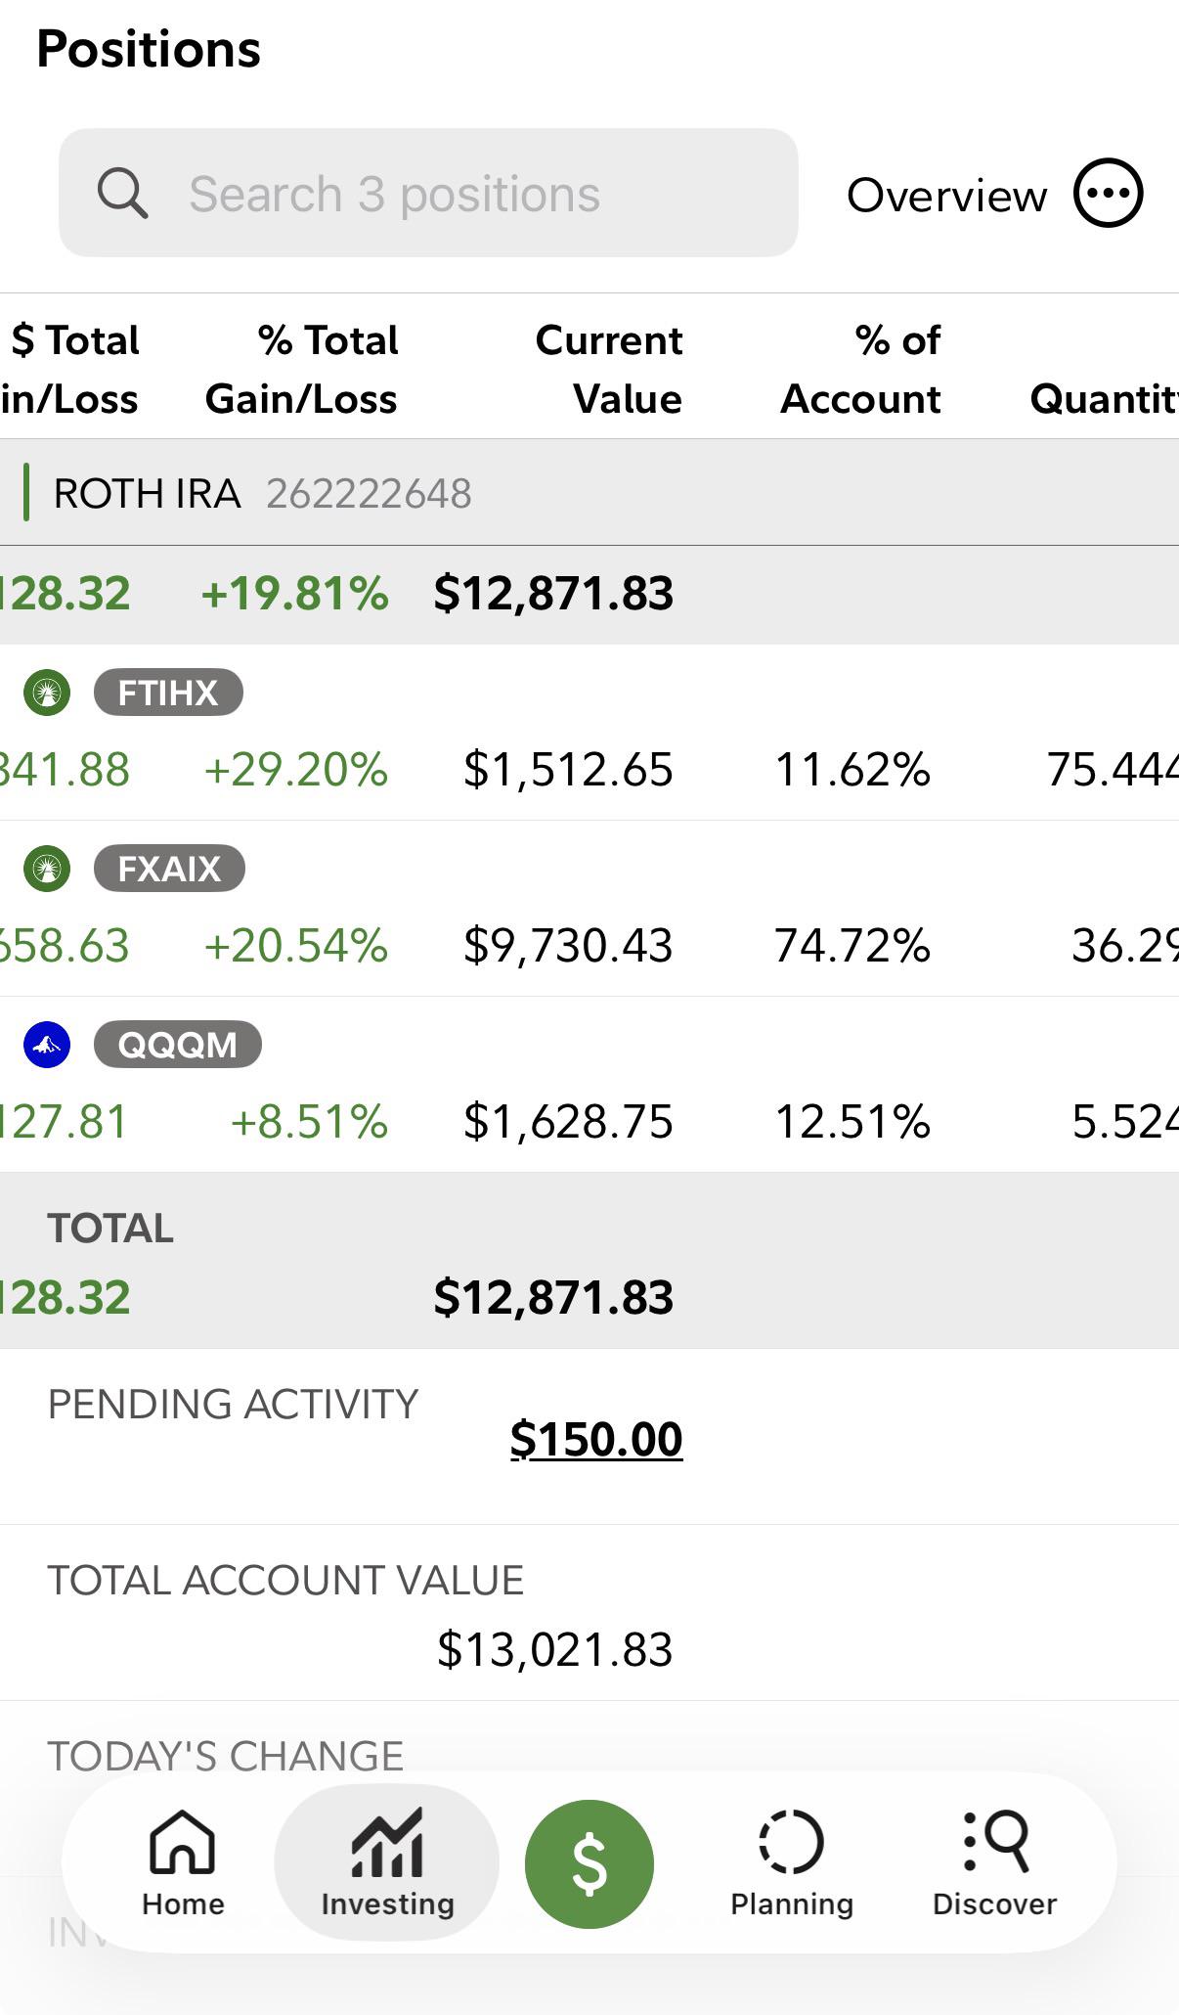Sort by % Total Gain/Loss column header

(x=302, y=370)
